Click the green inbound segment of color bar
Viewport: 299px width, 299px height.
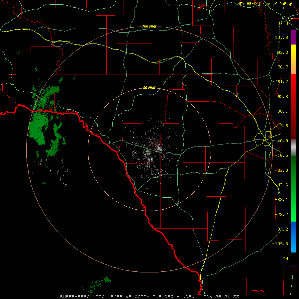[293, 189]
